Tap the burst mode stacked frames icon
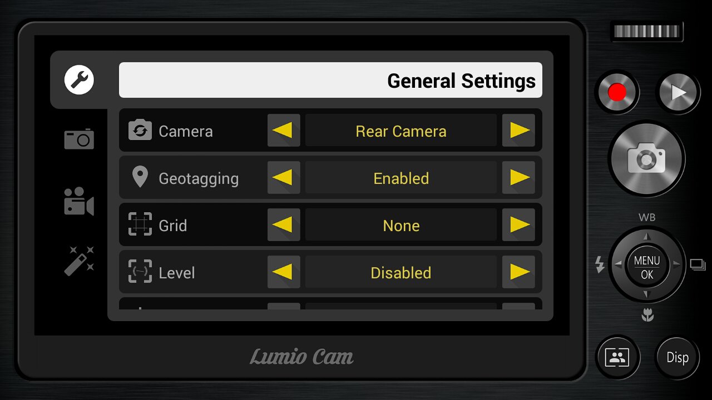 [x=698, y=264]
